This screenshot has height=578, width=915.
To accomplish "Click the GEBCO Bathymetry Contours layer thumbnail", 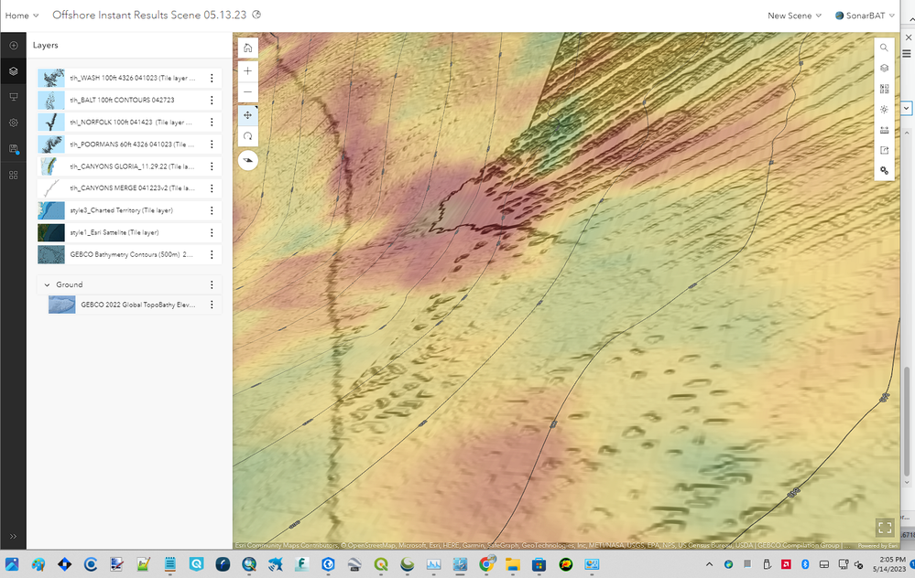I will [x=51, y=254].
